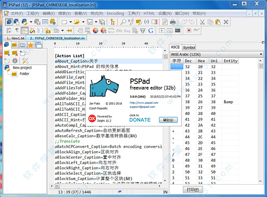This screenshot has width=267, height=197.
Task: Click the Google search G icon
Action: click(151, 31)
